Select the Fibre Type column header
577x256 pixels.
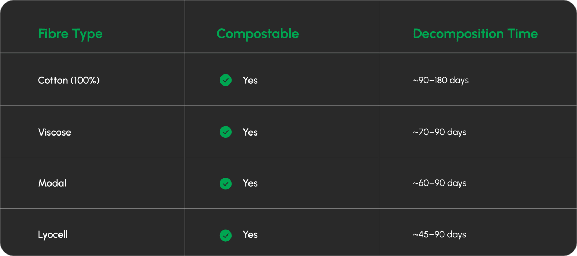(70, 34)
